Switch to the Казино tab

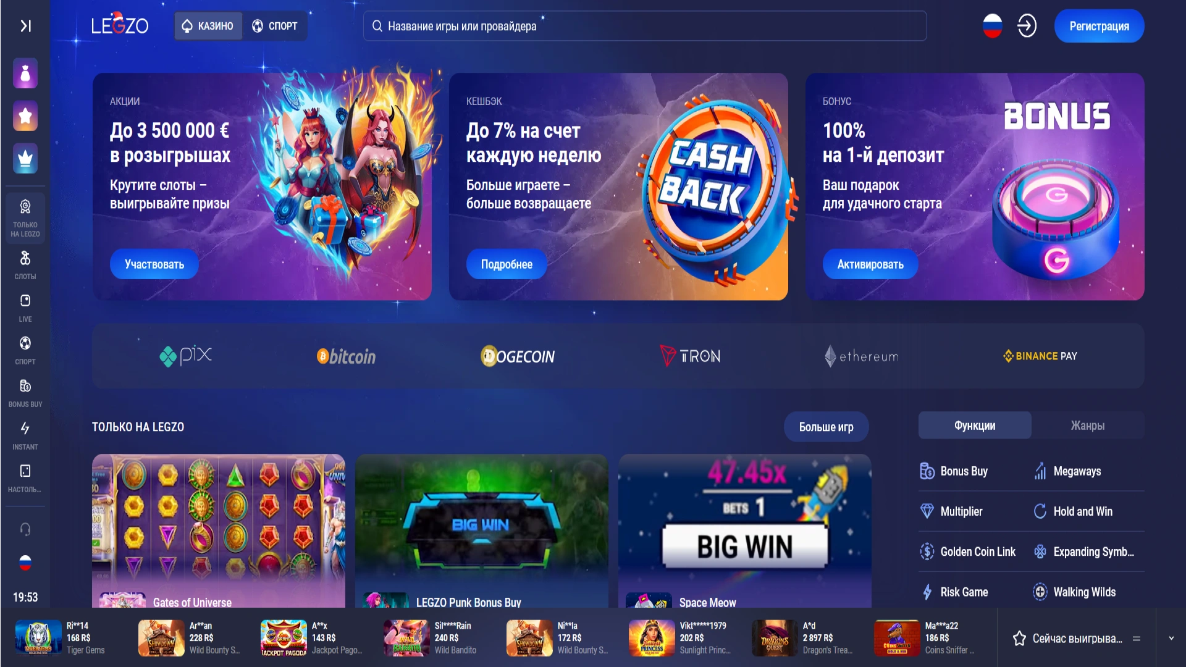[x=208, y=26]
